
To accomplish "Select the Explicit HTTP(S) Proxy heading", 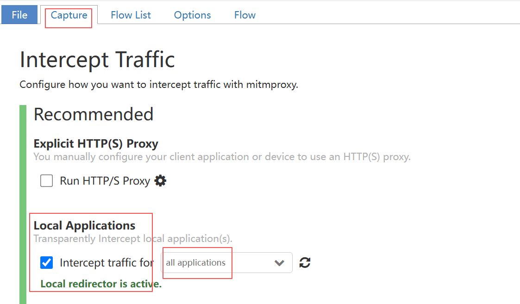I will click(96, 143).
